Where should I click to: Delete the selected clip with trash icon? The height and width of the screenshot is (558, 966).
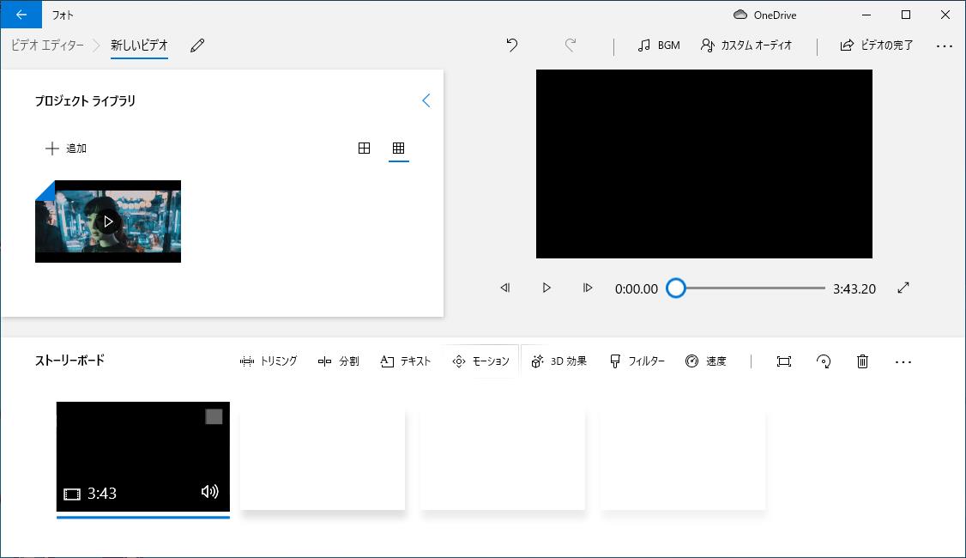point(862,361)
